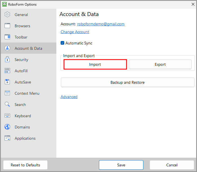The image size is (197, 172).
Task: Close the RoboForm Options window
Action: point(193,4)
